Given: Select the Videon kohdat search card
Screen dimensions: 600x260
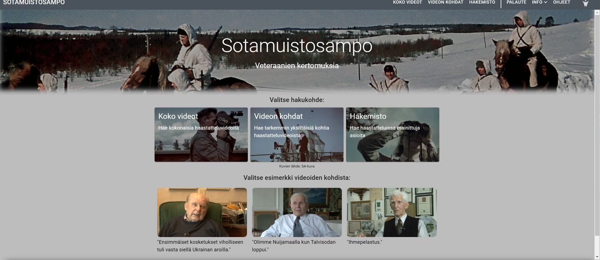Looking at the screenshot, I should [297, 135].
